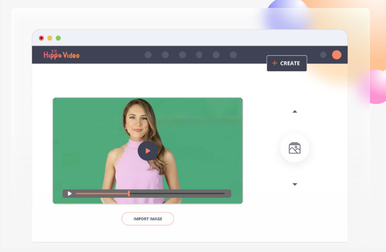Open the image gallery icon

[x=294, y=148]
